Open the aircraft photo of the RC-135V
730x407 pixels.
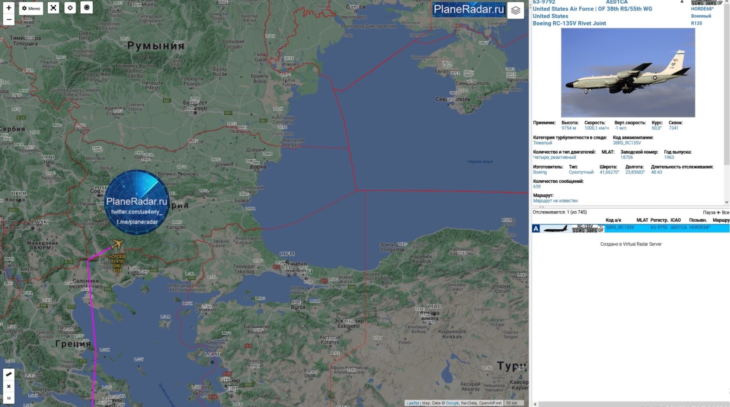coord(628,73)
